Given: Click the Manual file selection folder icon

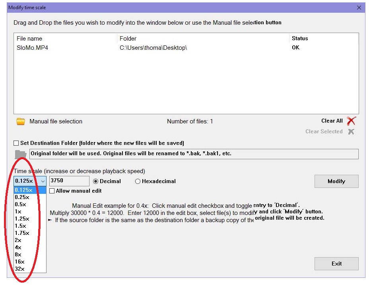Looking at the screenshot, I should (21, 121).
